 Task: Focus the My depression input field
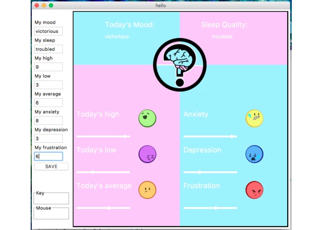point(48,138)
